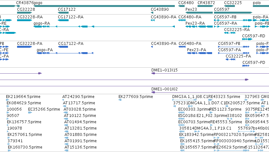
Task: Select the EK200527.5prime EST label
Action: (x=242, y=103)
